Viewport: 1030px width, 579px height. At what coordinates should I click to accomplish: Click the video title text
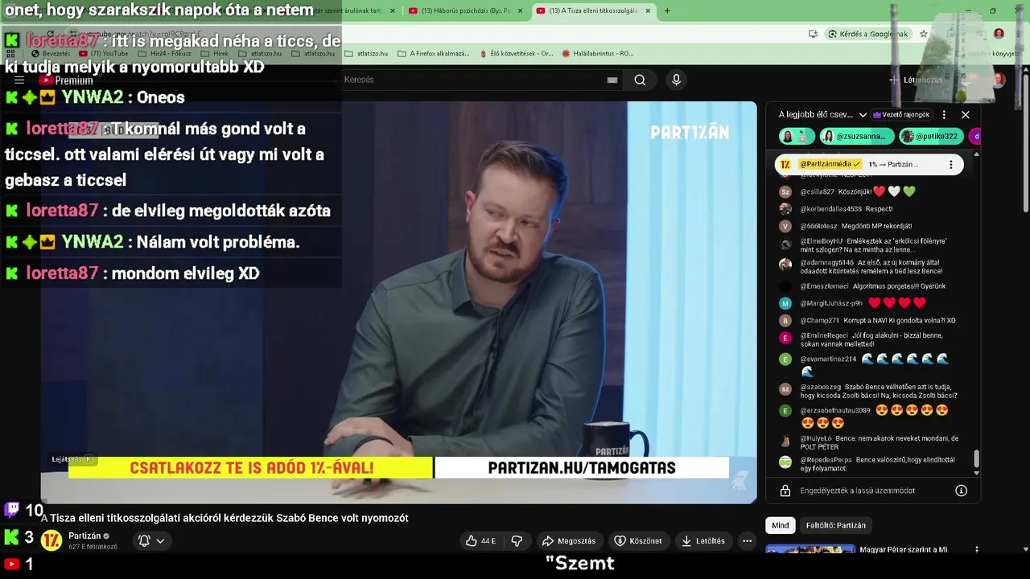pos(225,518)
